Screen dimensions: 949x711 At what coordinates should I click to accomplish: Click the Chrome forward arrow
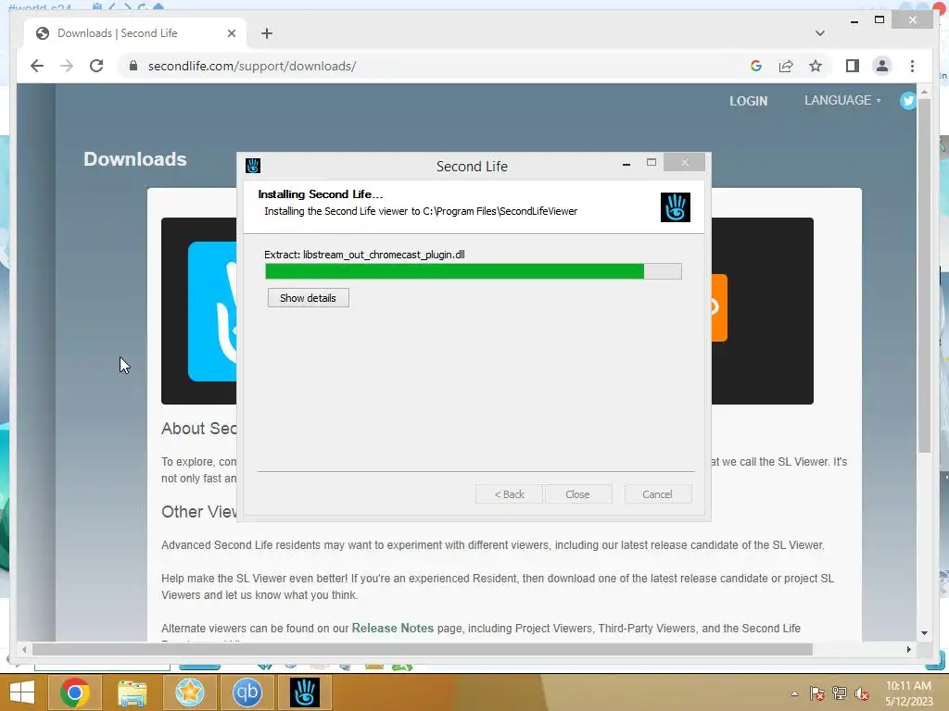pos(67,66)
